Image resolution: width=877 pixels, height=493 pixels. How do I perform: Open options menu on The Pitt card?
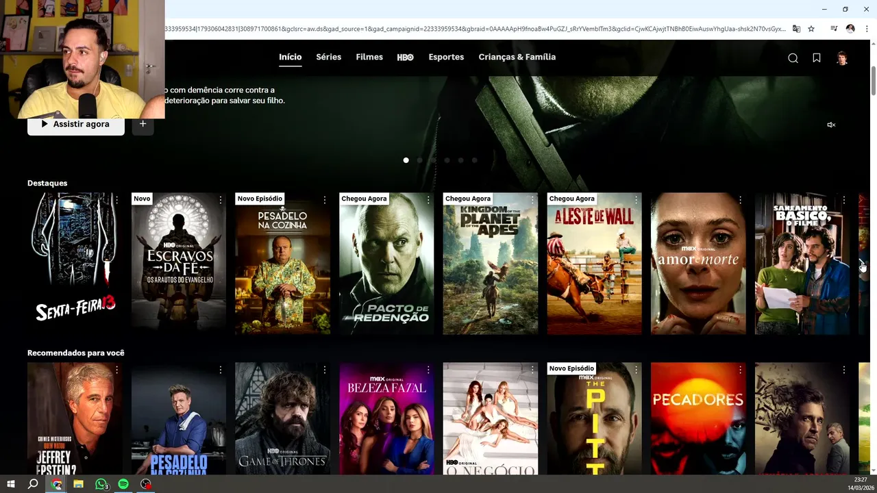(637, 370)
